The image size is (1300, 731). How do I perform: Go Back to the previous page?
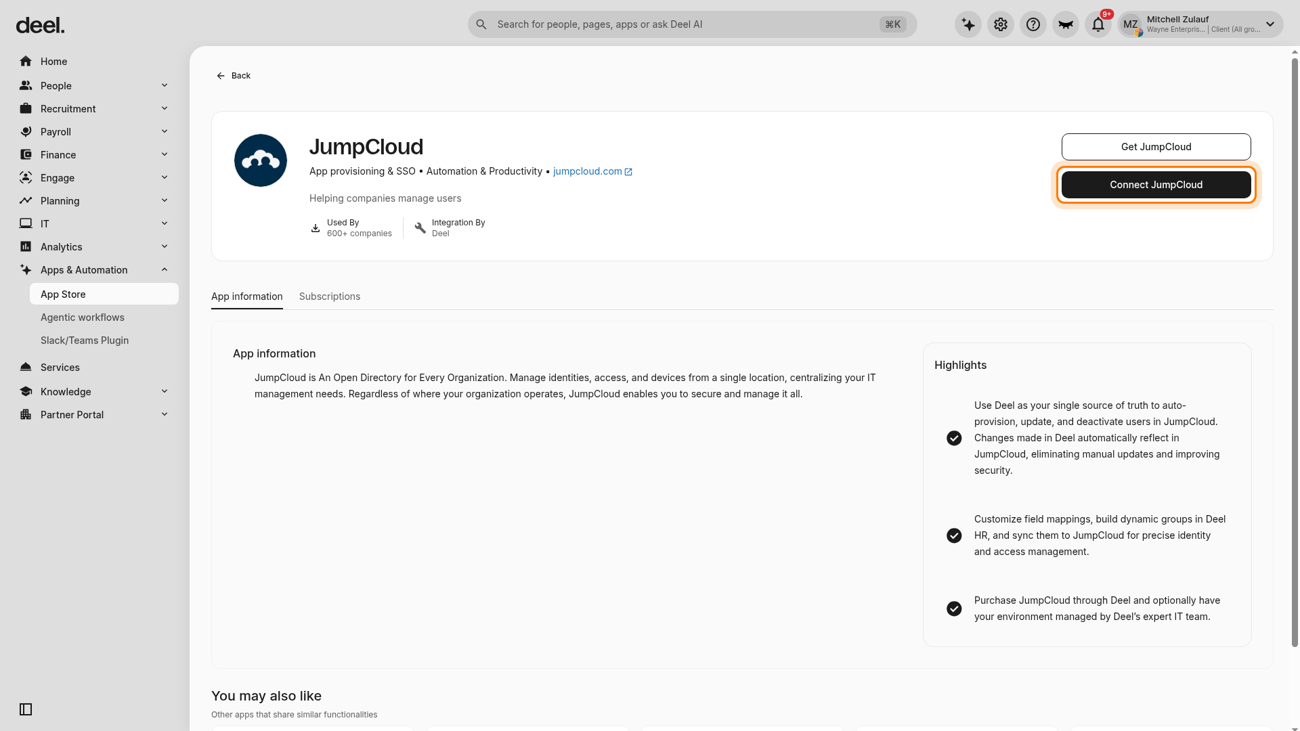click(234, 76)
